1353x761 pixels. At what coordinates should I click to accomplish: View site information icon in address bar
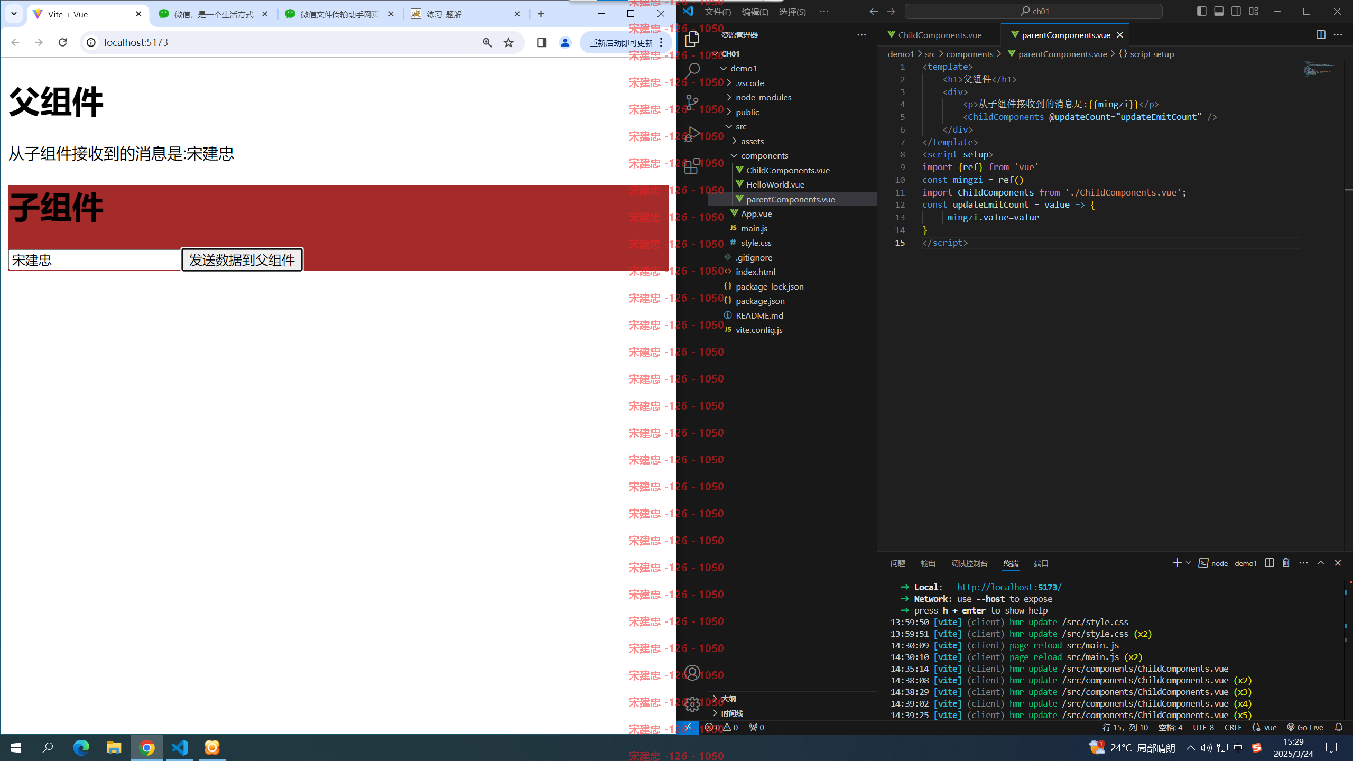(91, 42)
